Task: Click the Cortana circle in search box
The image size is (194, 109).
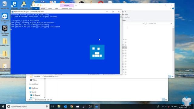Action: click(x=8, y=106)
